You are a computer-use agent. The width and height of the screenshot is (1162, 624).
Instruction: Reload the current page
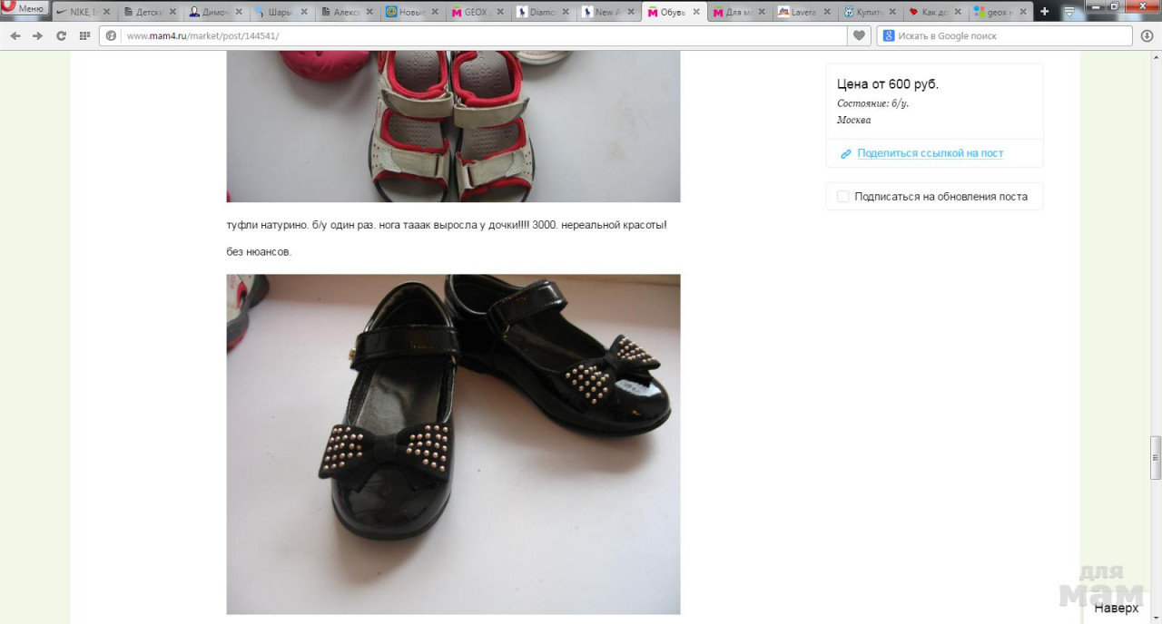61,35
